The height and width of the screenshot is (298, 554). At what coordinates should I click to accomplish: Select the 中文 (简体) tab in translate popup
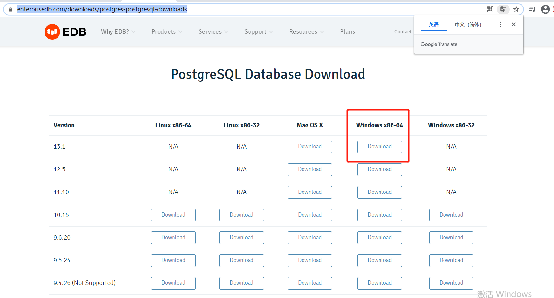tap(468, 25)
